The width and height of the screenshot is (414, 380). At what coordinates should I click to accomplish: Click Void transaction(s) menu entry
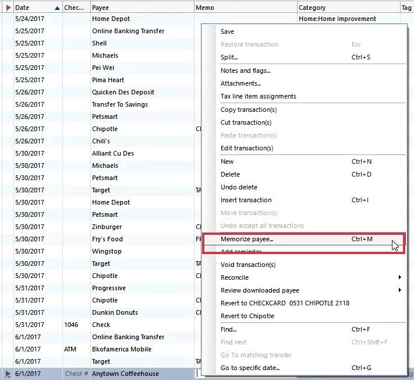point(247,265)
